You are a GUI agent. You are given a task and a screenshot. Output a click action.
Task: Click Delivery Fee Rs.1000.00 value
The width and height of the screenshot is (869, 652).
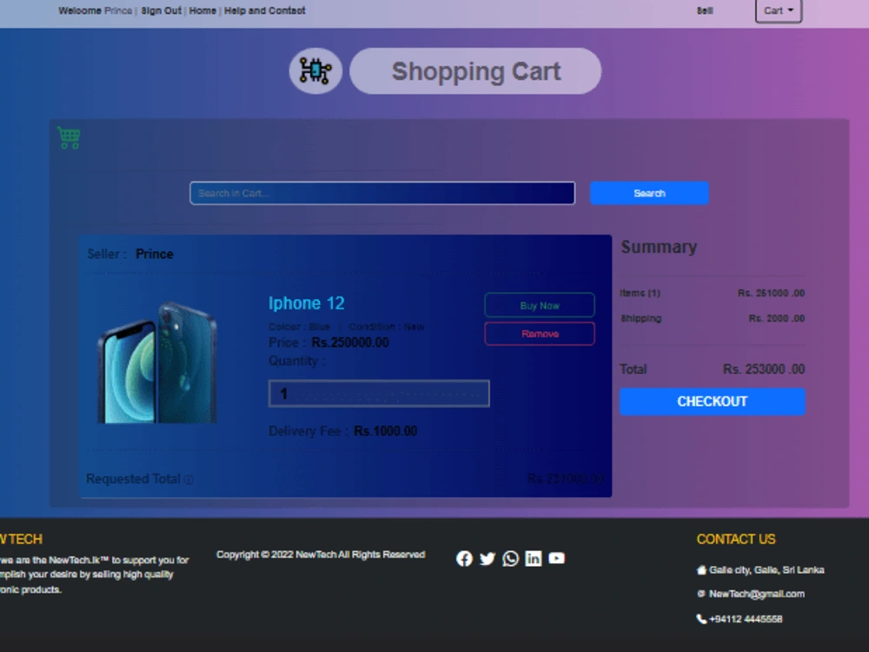[386, 431]
